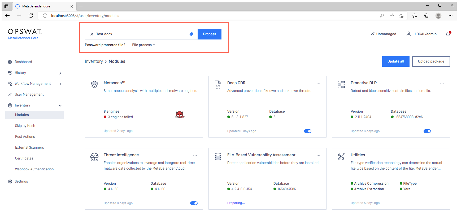Open File-Based Vulnerability Assessment options menu
The height and width of the screenshot is (217, 457).
[x=318, y=155]
